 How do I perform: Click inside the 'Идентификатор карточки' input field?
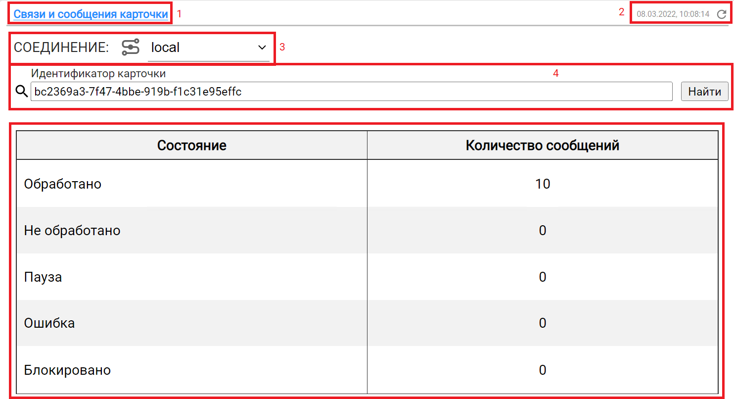point(346,91)
